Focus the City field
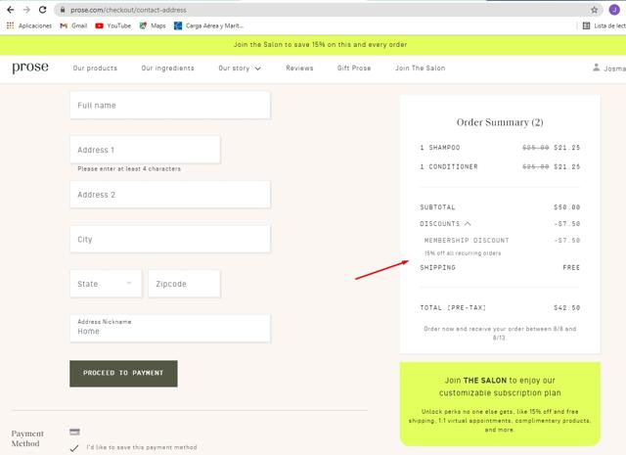 (x=170, y=240)
